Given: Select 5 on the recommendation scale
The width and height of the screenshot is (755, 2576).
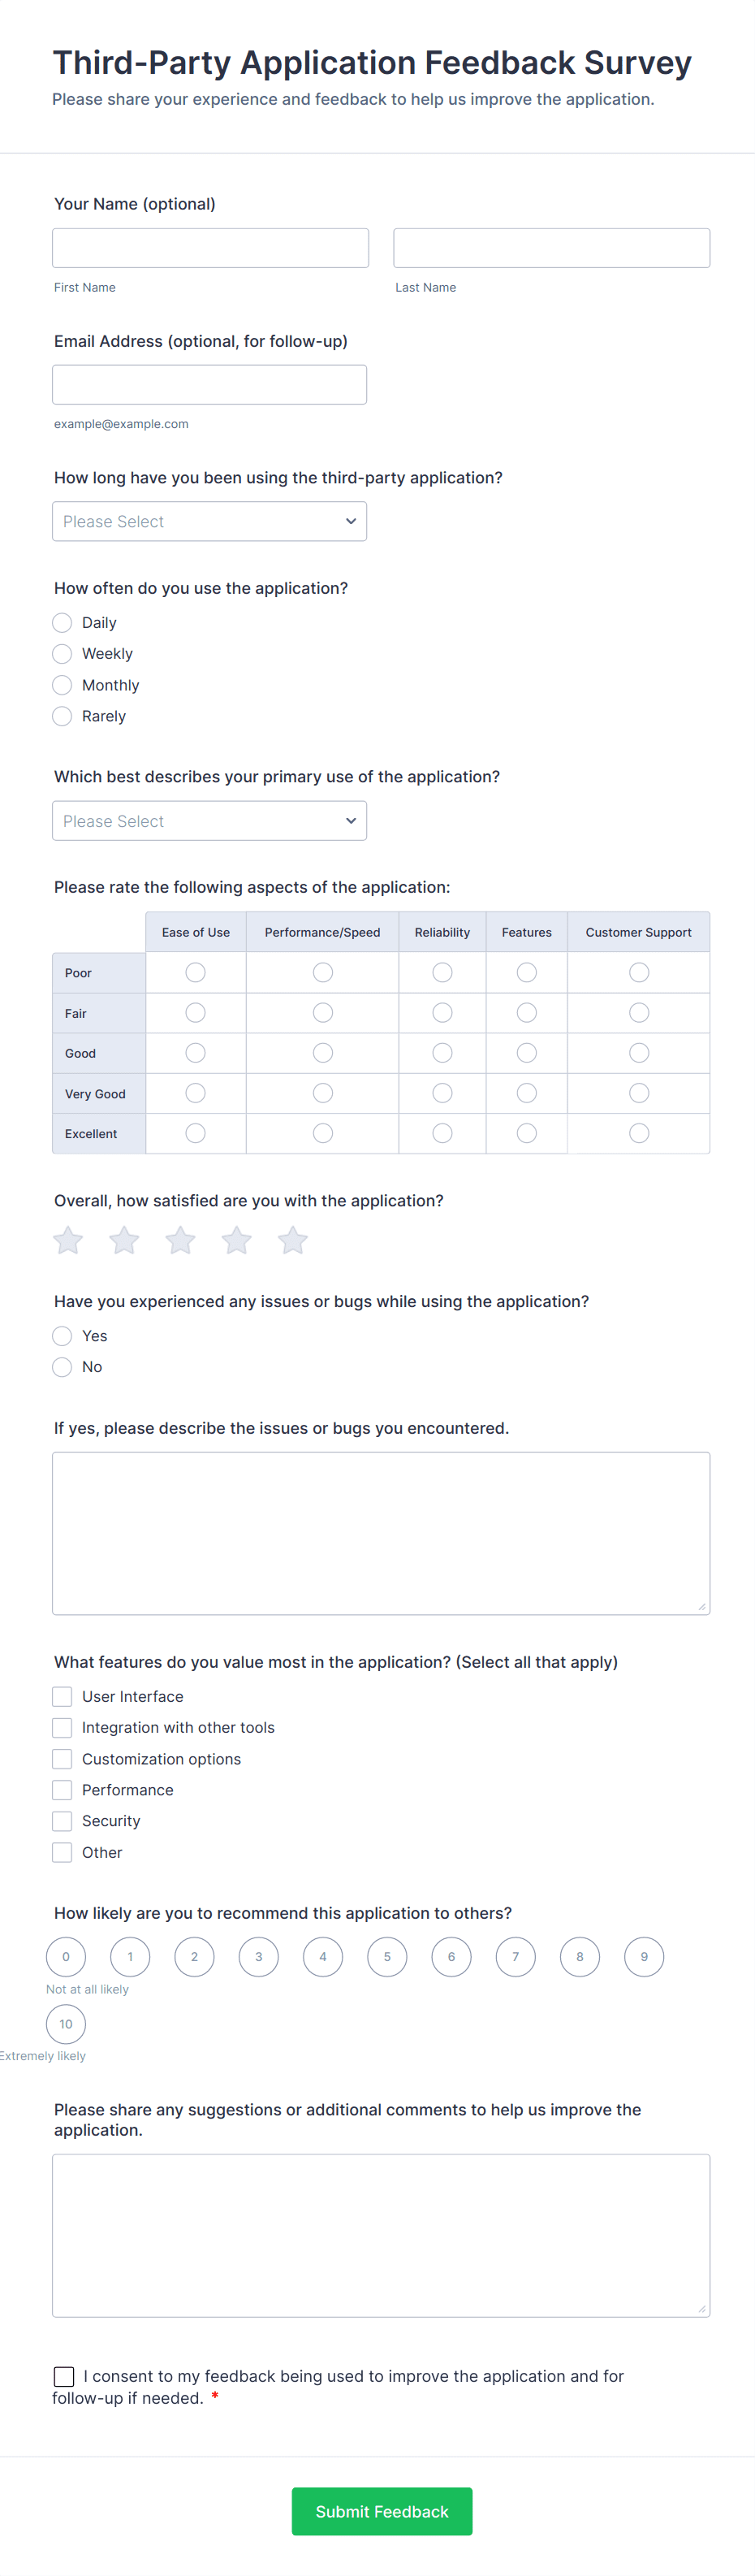Looking at the screenshot, I should click(x=387, y=1956).
